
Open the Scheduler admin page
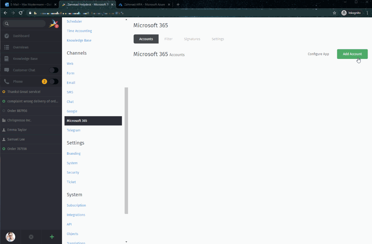(74, 21)
